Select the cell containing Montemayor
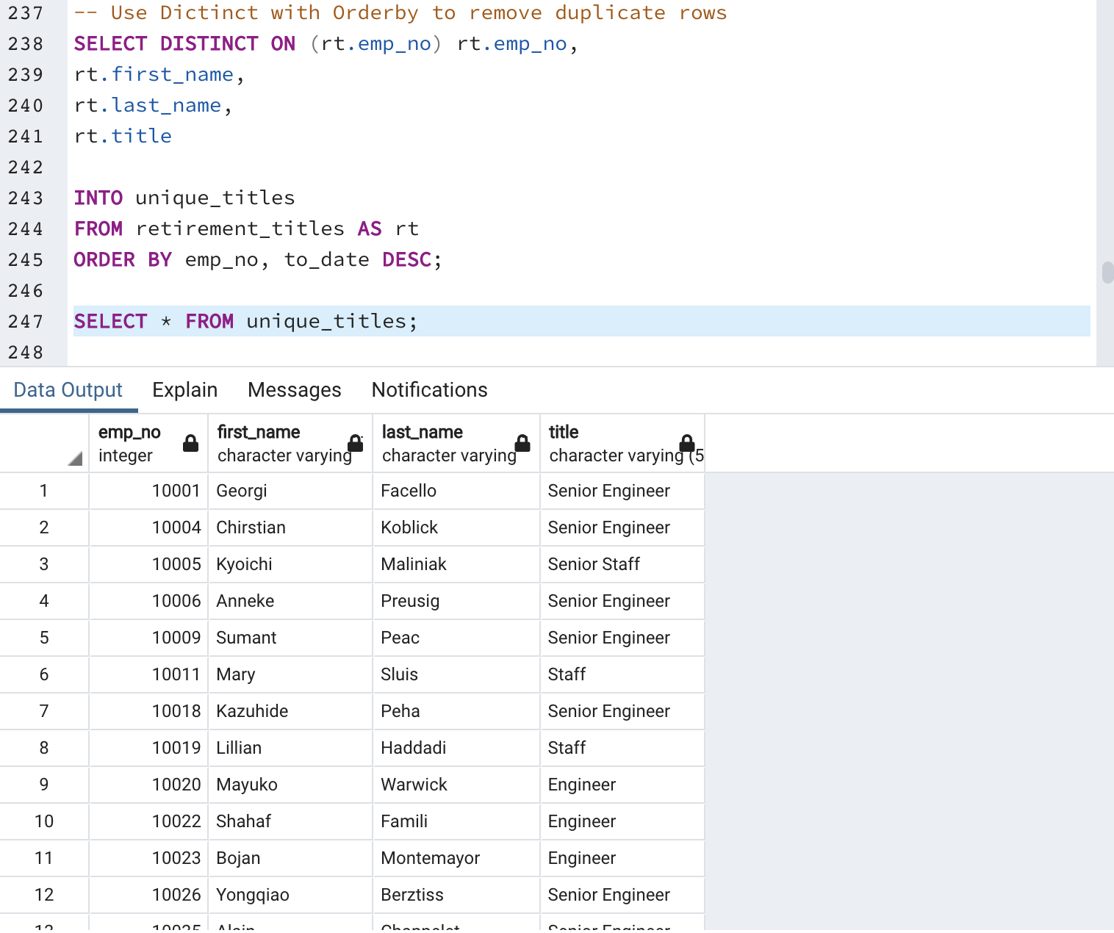Image resolution: width=1114 pixels, height=933 pixels. coord(430,858)
